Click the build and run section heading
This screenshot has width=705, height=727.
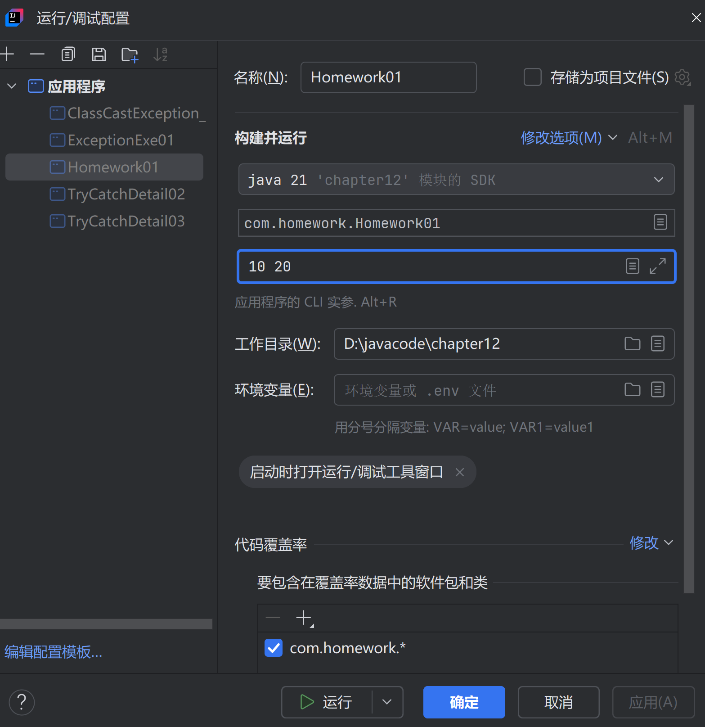(x=271, y=138)
